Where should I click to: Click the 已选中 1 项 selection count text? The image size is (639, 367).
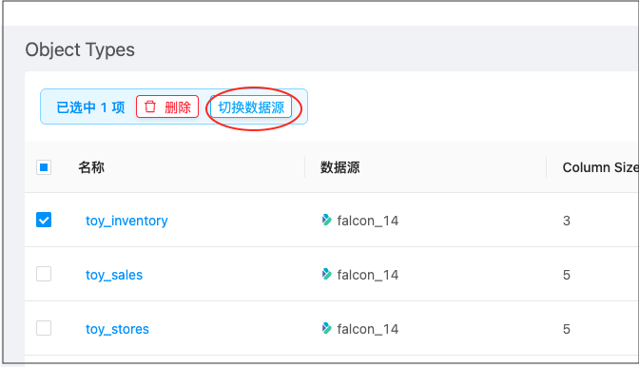[x=90, y=107]
